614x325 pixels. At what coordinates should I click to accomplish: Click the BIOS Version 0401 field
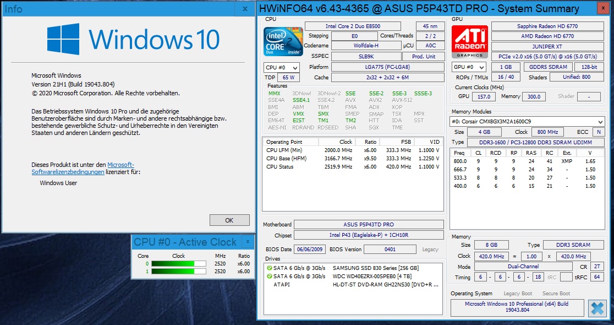(x=390, y=250)
